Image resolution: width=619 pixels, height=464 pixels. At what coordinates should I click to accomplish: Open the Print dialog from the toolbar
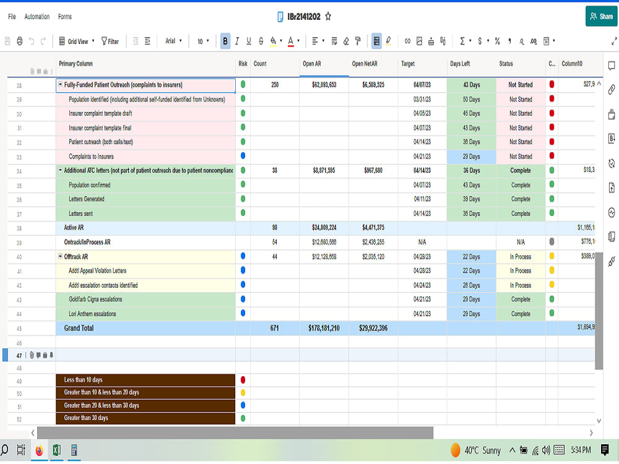[x=19, y=41]
